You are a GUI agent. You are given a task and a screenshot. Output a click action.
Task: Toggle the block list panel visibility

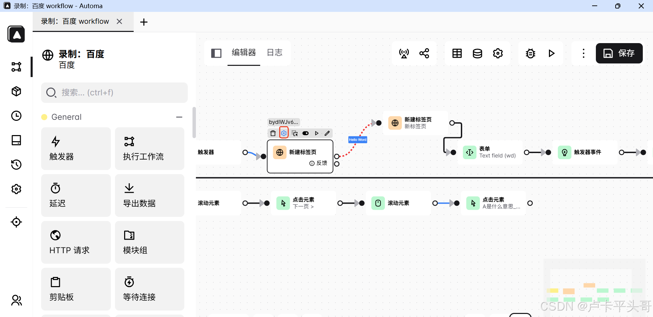(x=216, y=53)
